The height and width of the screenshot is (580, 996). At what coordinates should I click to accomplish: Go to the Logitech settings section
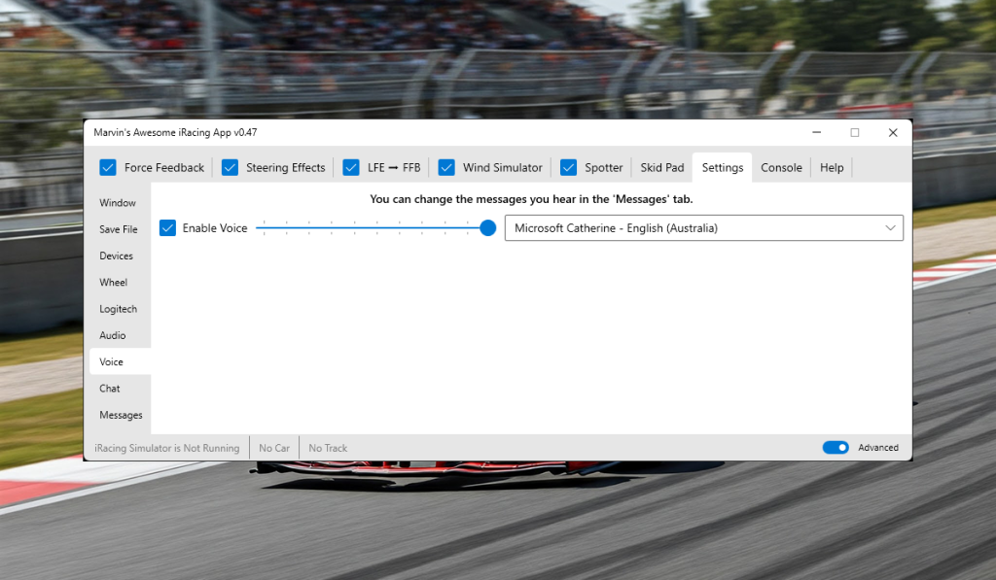pyautogui.click(x=117, y=308)
